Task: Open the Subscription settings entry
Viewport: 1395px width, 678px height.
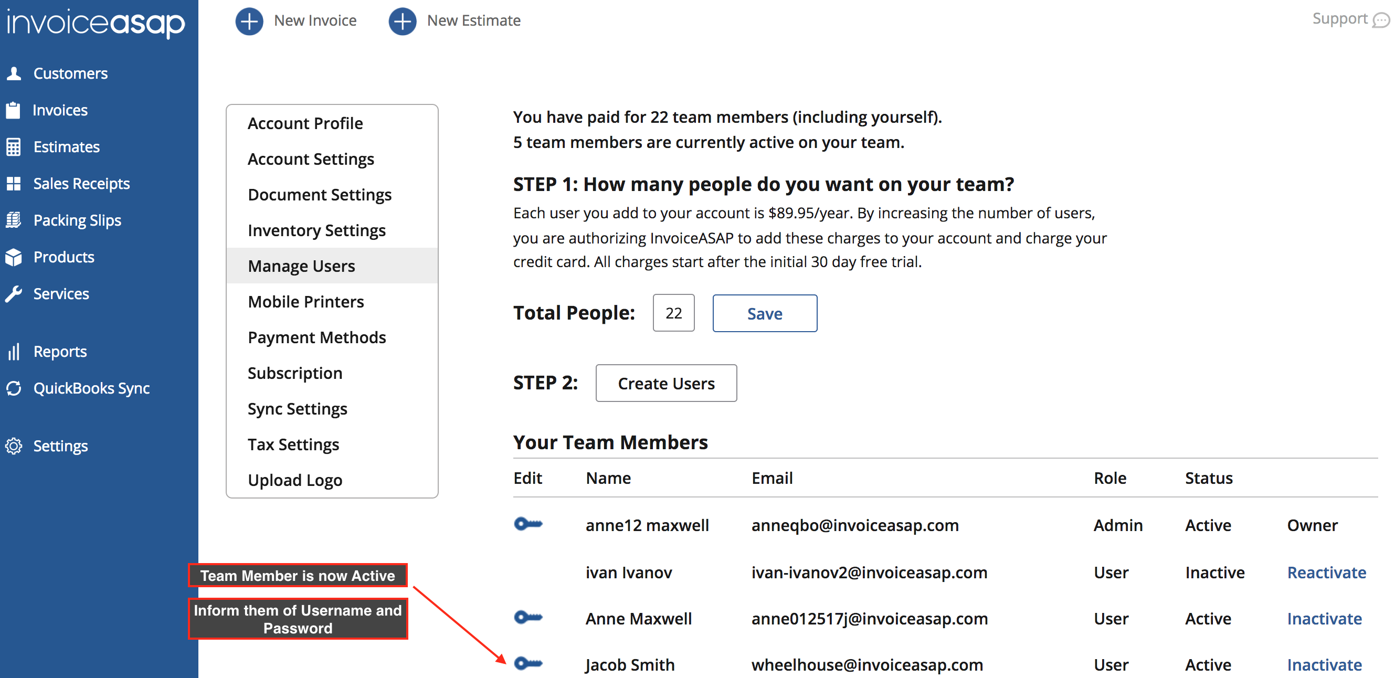Action: click(294, 373)
